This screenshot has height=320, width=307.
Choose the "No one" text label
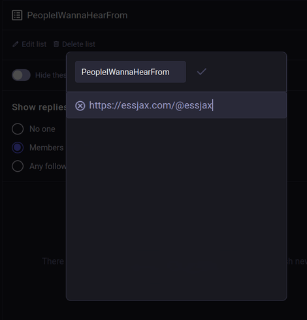coord(42,129)
